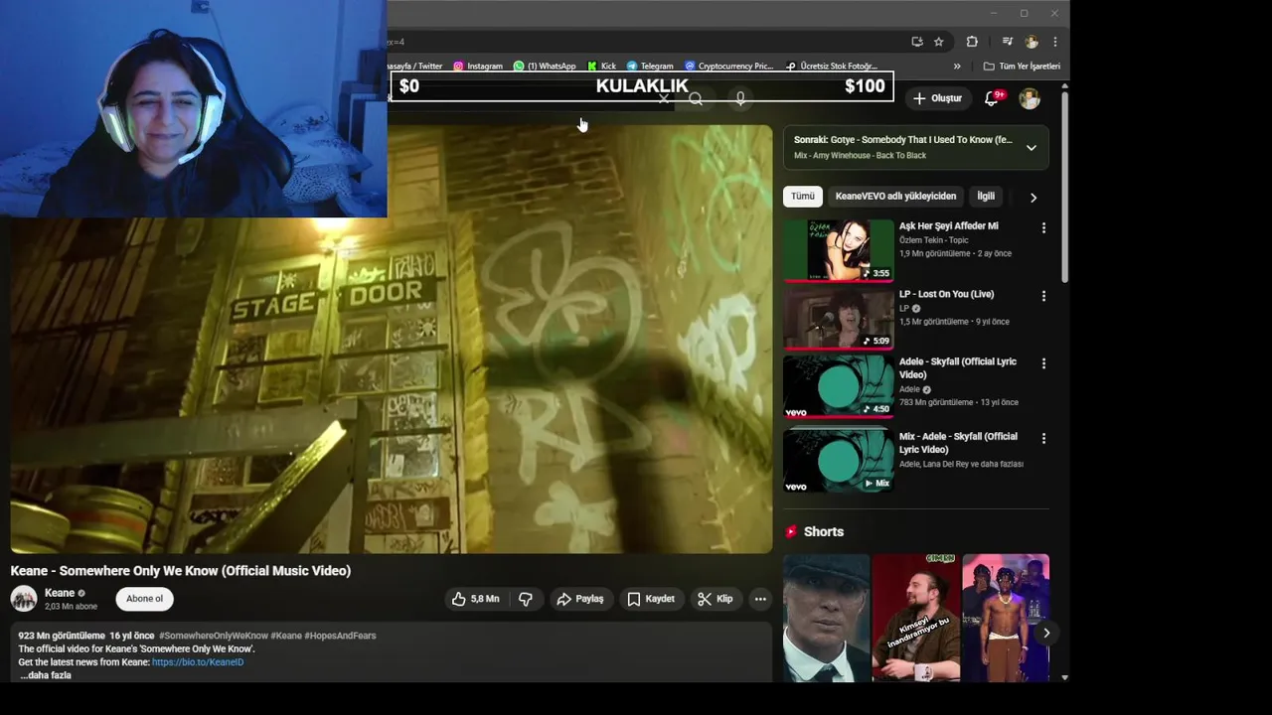Click the Oluştur create button

(x=937, y=98)
